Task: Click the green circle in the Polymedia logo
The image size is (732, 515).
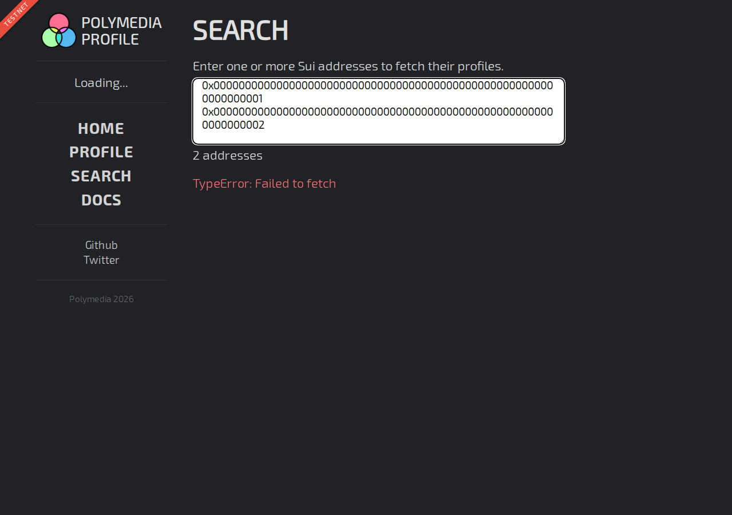Action: [51, 38]
